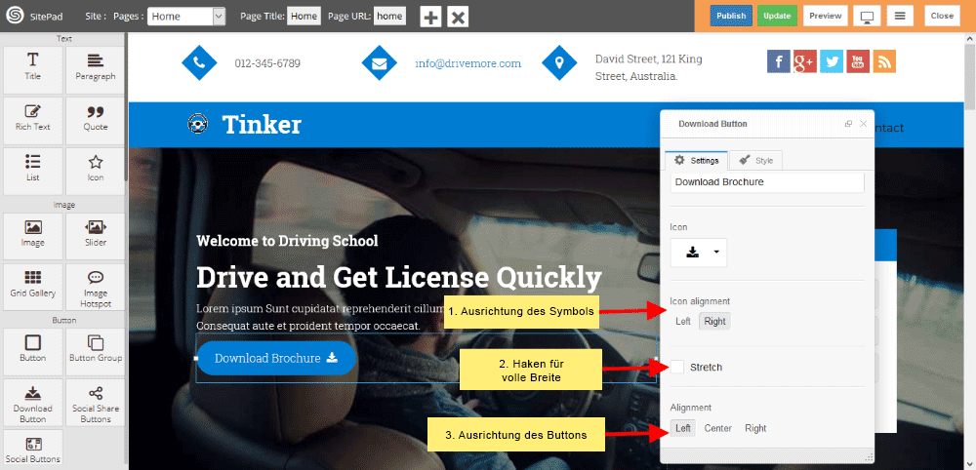Switch to the Style tab
This screenshot has height=470, width=976.
[x=755, y=160]
